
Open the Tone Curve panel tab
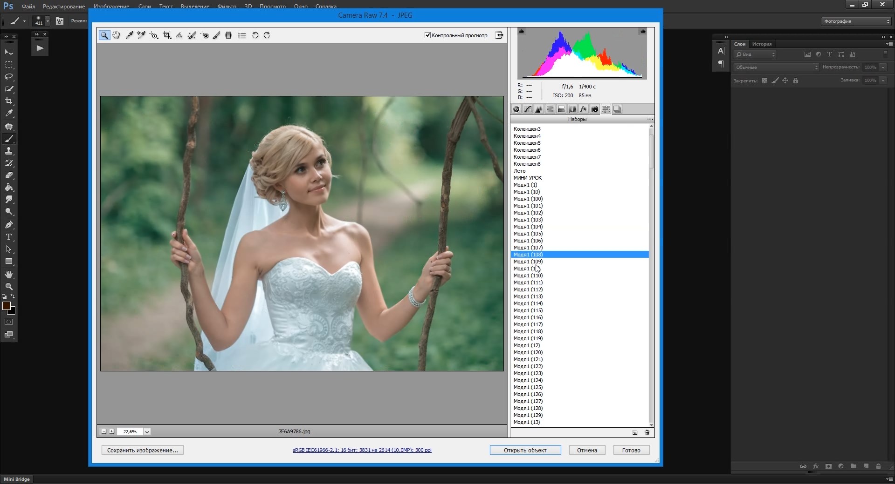[x=528, y=109]
